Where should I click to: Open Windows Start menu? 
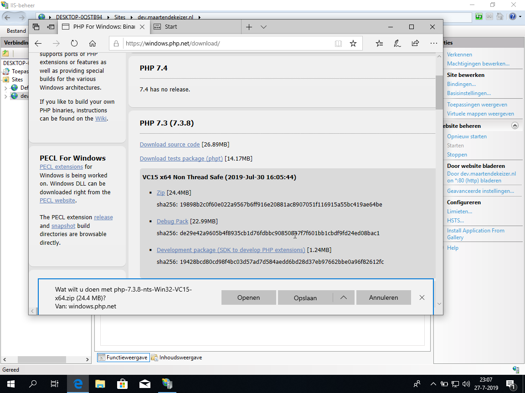(11, 384)
